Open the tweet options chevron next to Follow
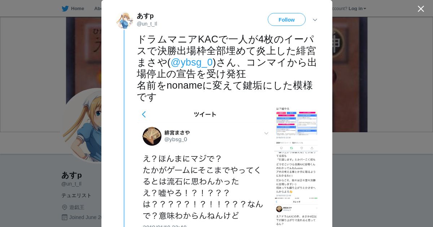433x227 pixels. click(315, 20)
